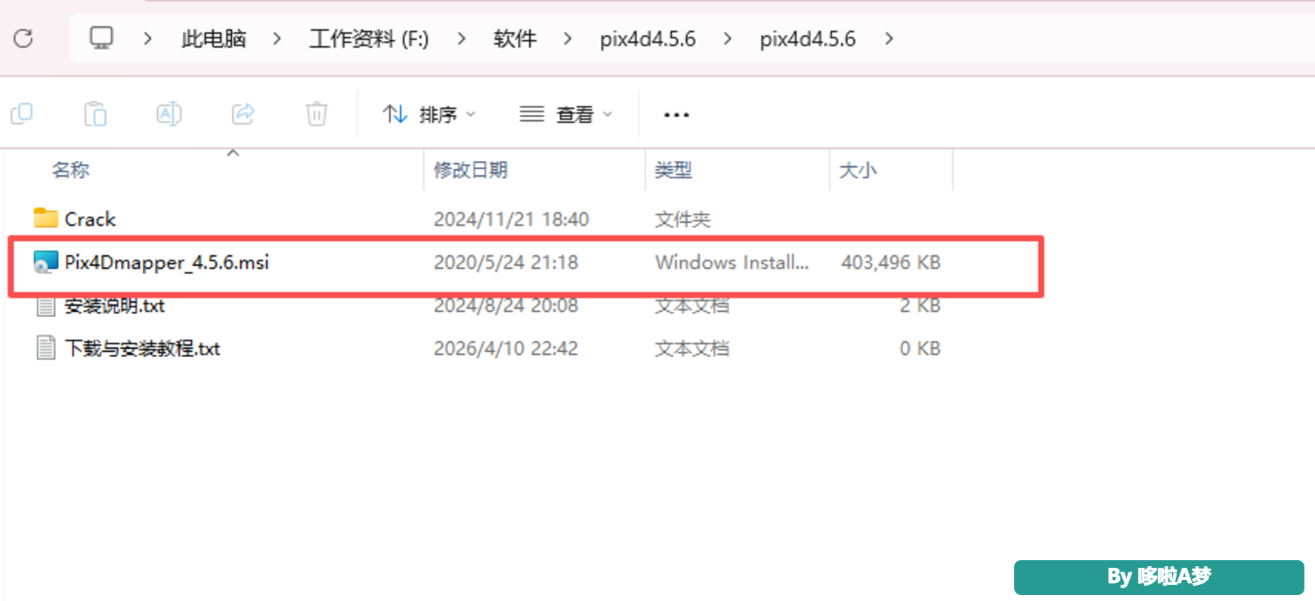The image size is (1315, 601).
Task: Expand the chevron at the end of the address path
Action: click(x=890, y=39)
